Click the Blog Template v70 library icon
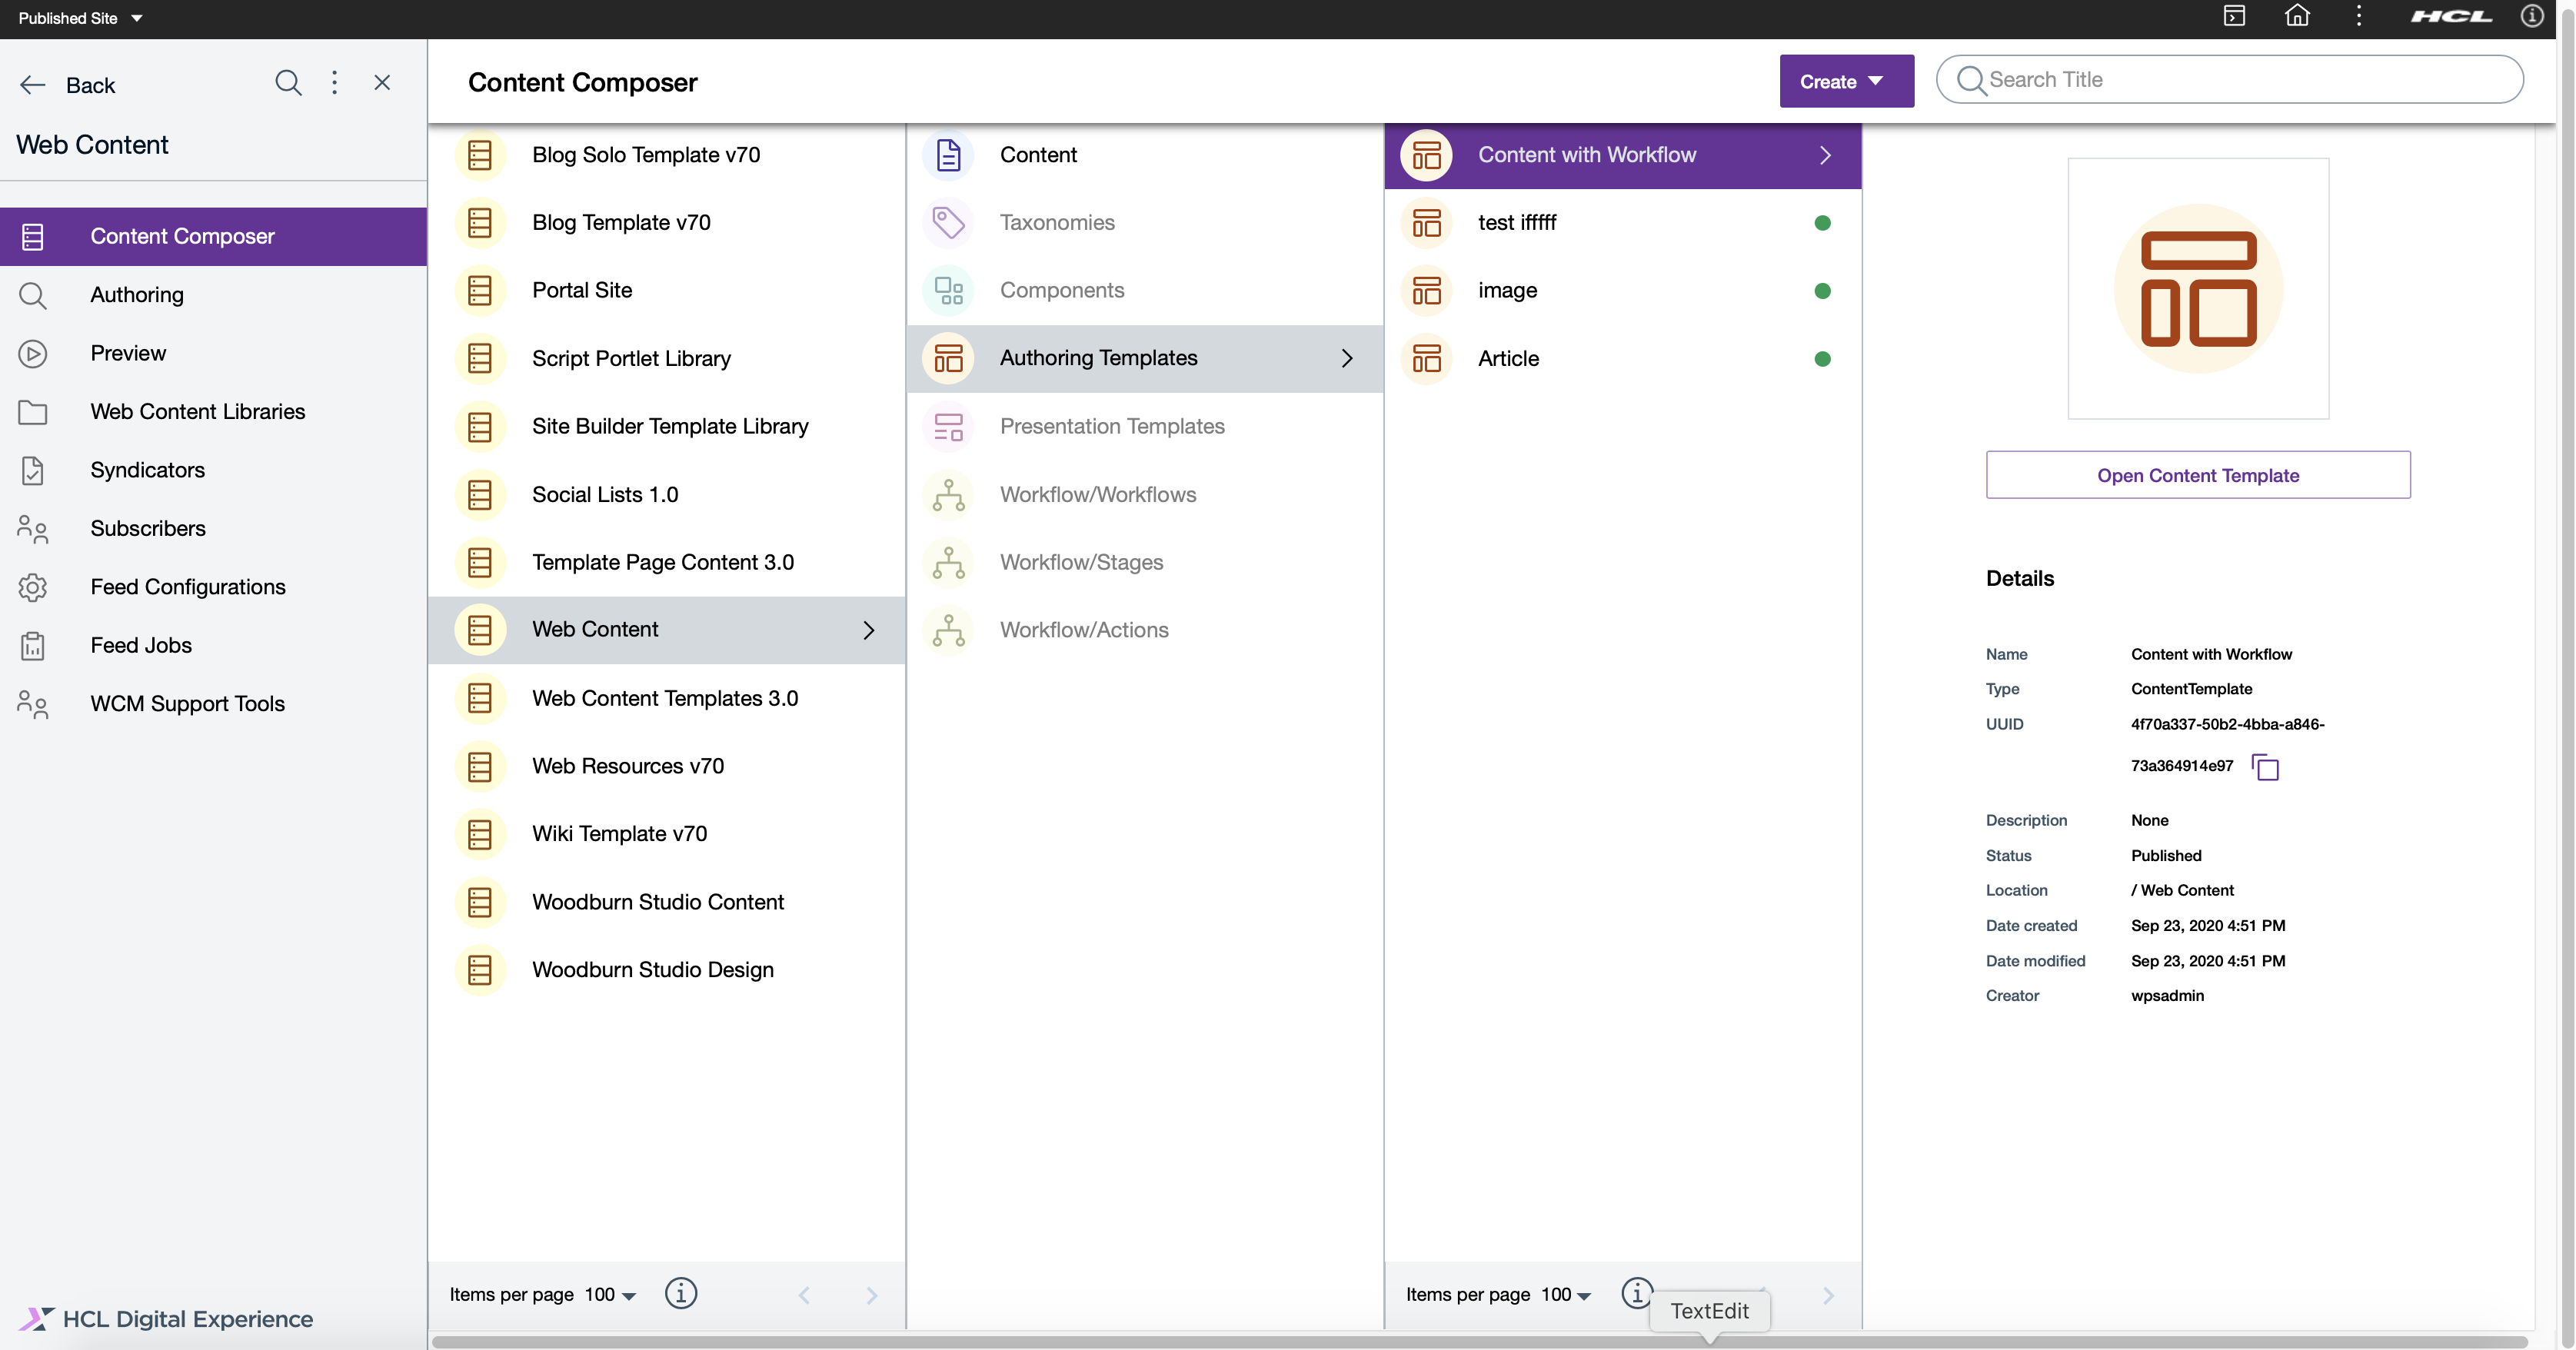This screenshot has width=2576, height=1350. 480,223
